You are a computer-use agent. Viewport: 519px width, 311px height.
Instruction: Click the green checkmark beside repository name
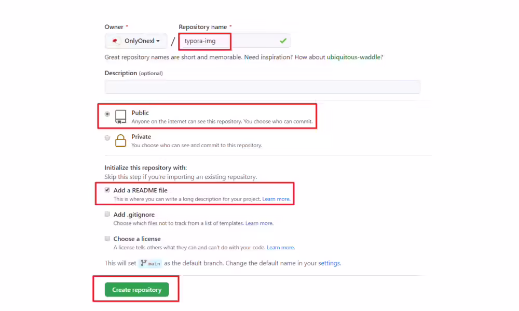point(283,40)
